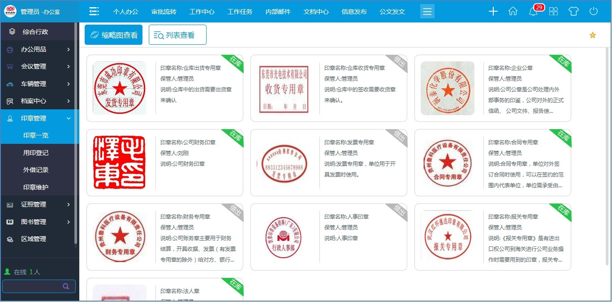Toggle the favorite star on this page

click(593, 35)
